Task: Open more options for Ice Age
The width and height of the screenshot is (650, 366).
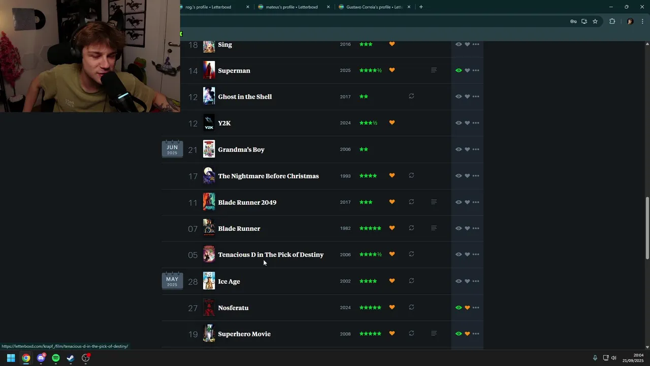Action: click(x=476, y=281)
